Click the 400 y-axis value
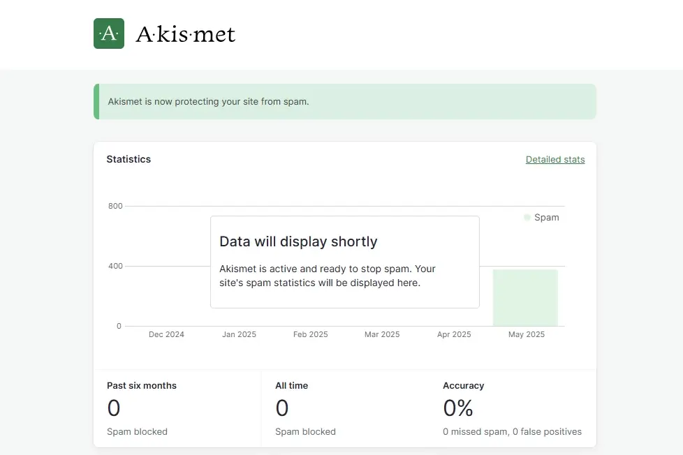The width and height of the screenshot is (683, 455). point(115,266)
